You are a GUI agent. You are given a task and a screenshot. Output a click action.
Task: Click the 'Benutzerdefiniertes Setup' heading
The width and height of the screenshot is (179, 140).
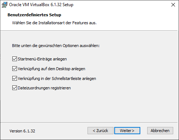pos(34,15)
